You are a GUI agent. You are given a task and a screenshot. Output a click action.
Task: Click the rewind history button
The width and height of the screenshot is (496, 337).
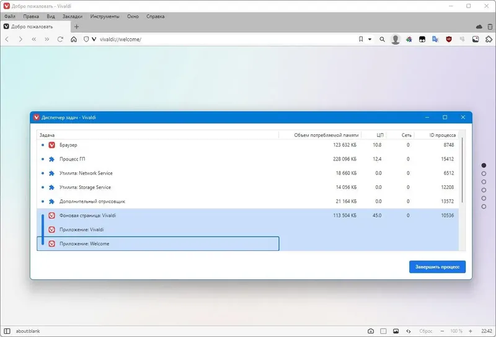point(34,39)
